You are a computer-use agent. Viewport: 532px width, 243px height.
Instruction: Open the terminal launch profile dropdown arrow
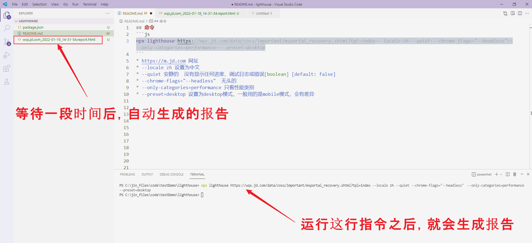tap(501, 174)
